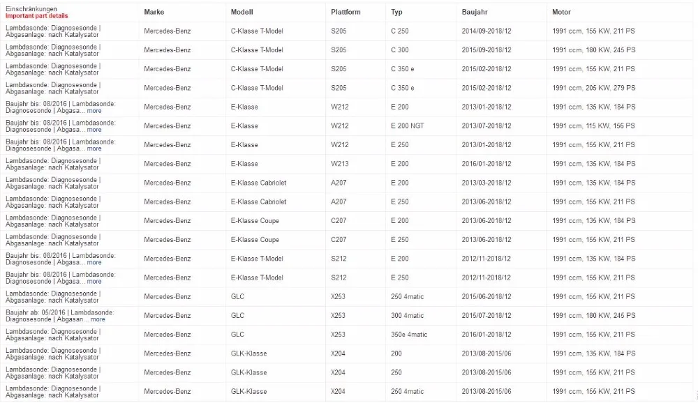Expand 'more' in GLC 300 4matic row
698x403 pixels.
[98, 319]
